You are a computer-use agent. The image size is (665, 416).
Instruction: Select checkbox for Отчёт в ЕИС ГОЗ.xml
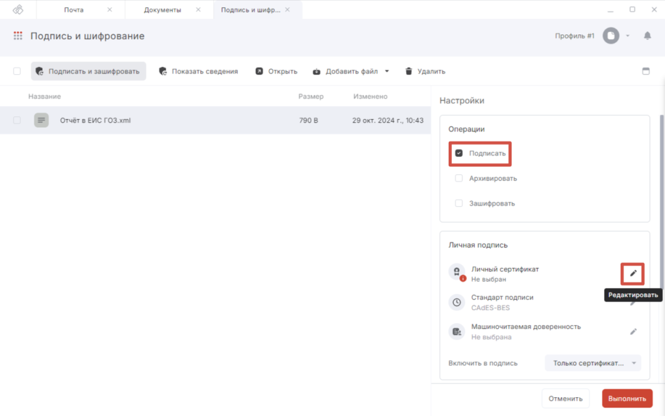[17, 120]
